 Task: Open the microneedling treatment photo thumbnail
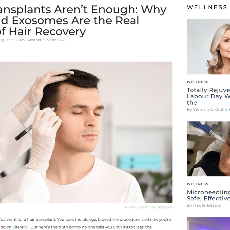pos(208,149)
